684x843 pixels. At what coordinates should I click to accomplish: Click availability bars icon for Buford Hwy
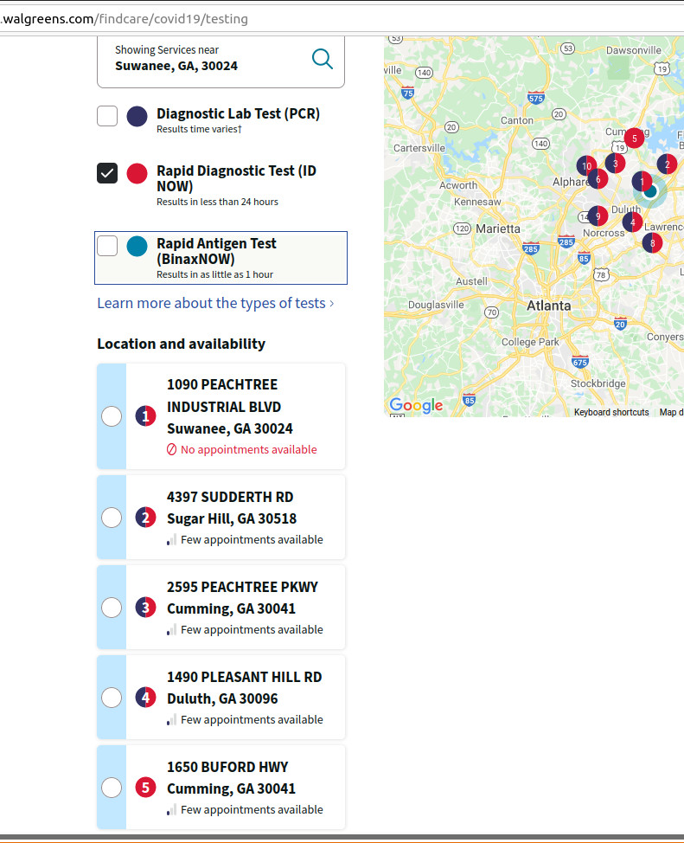pos(171,809)
